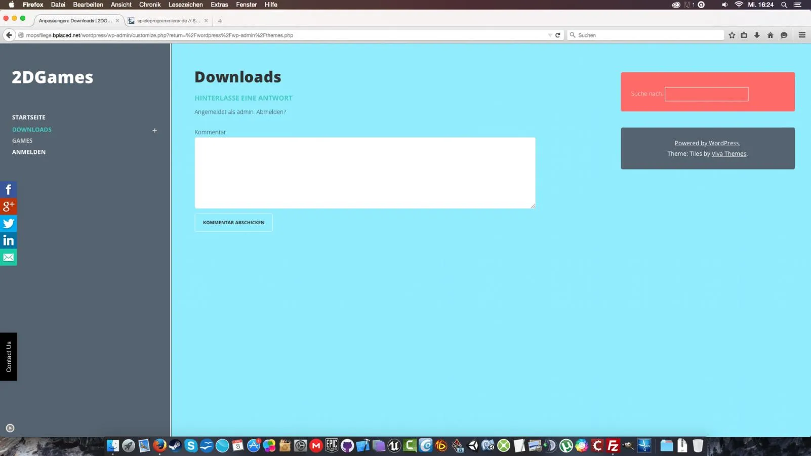This screenshot has width=811, height=456.
Task: Switch to the spieleprogrammierer.de tab
Action: [168, 21]
